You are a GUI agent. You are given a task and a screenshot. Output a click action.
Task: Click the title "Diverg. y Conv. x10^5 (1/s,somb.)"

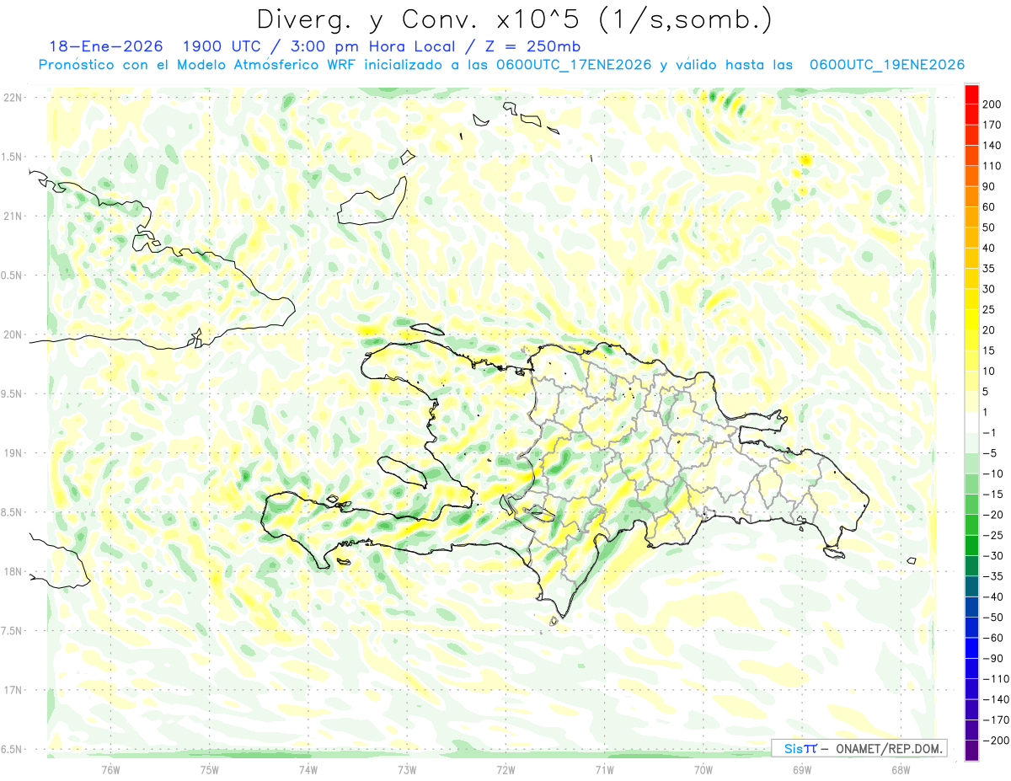pos(514,19)
